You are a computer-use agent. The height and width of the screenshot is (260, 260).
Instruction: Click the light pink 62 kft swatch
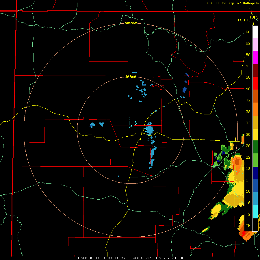pyautogui.click(x=255, y=44)
